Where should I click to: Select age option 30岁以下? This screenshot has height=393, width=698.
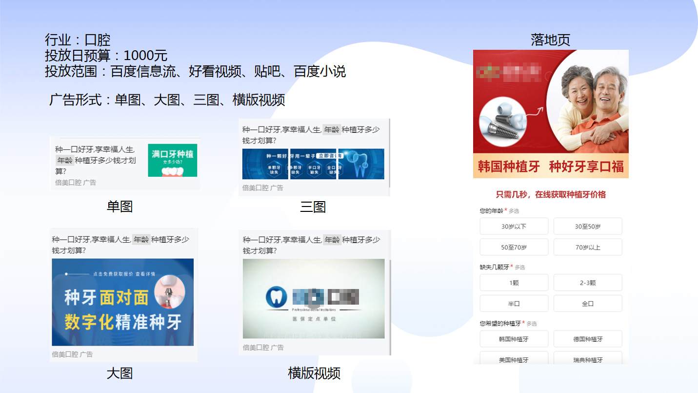point(514,227)
